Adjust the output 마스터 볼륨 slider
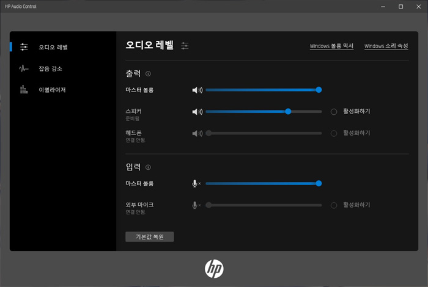The width and height of the screenshot is (428, 287). [x=264, y=90]
